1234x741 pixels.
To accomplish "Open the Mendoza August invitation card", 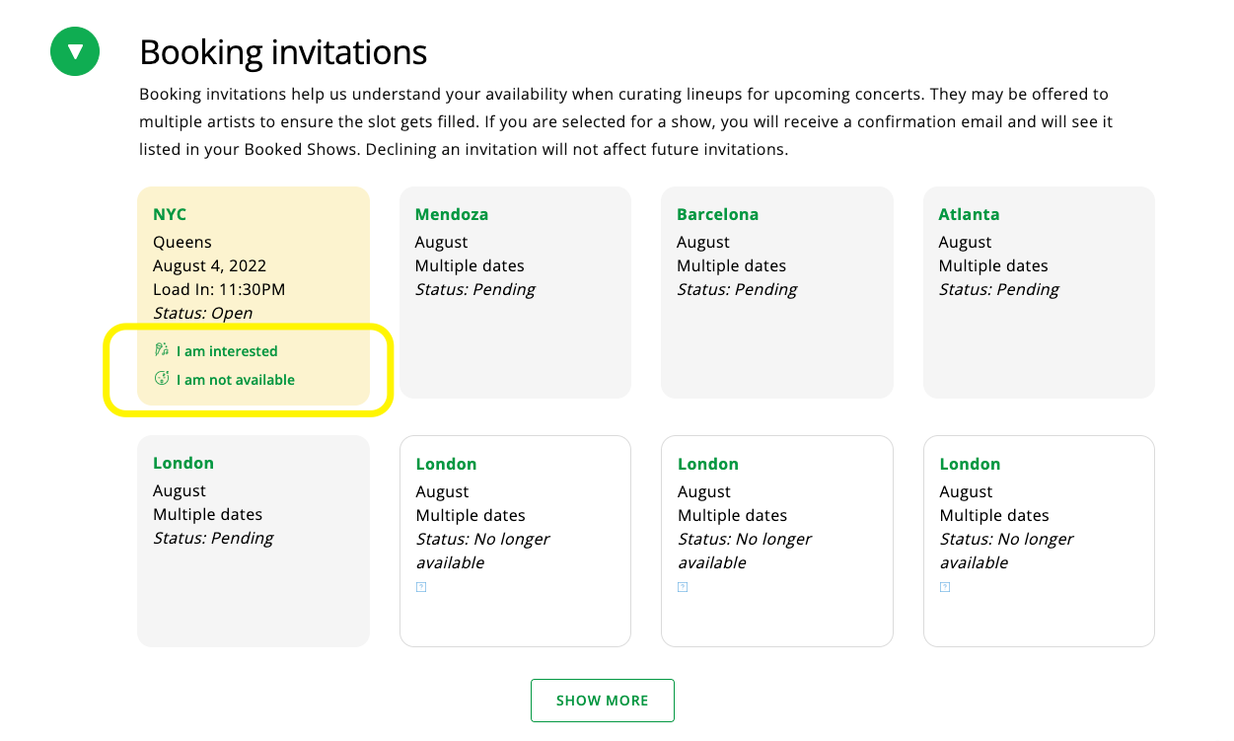I will coord(515,292).
